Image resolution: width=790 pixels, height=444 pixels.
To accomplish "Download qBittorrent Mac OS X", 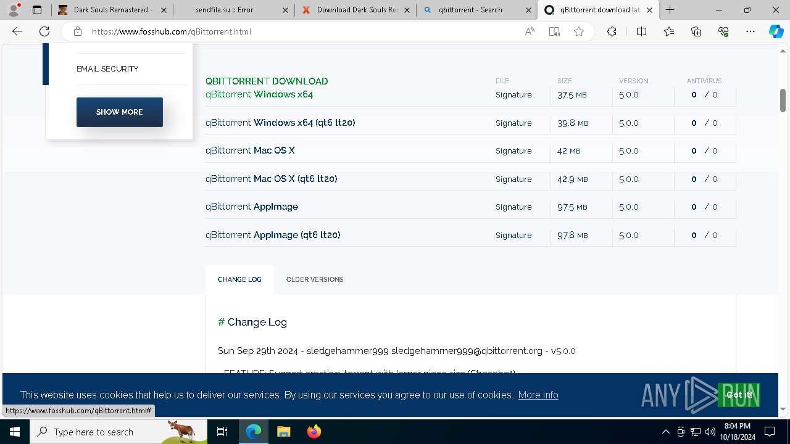I will pos(250,150).
